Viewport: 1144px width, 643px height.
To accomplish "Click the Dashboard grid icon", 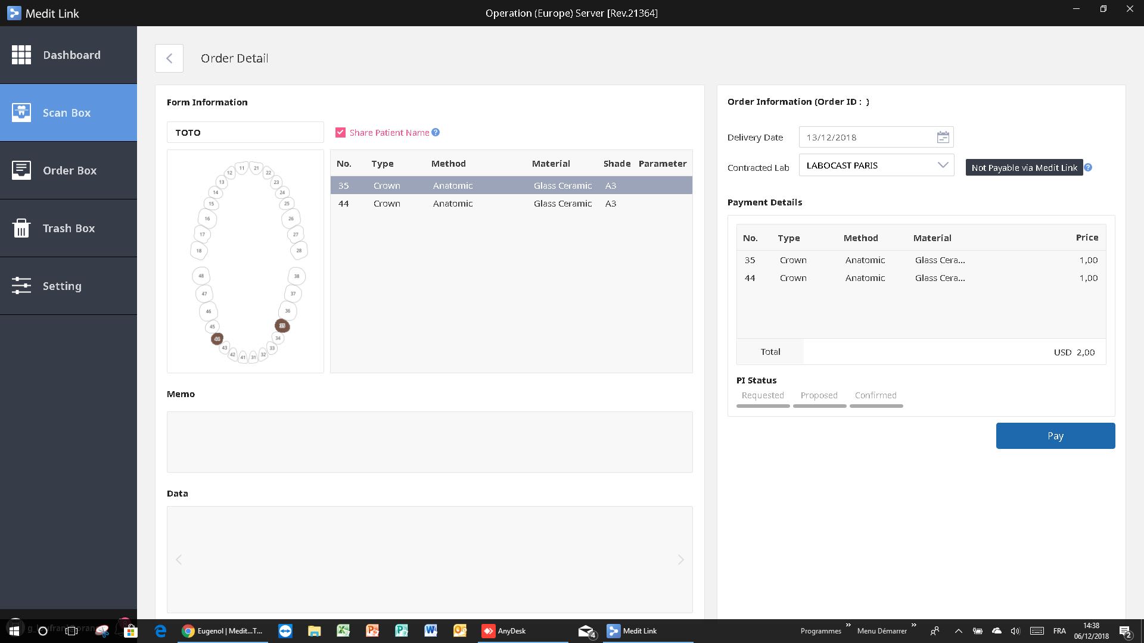I will (x=21, y=55).
